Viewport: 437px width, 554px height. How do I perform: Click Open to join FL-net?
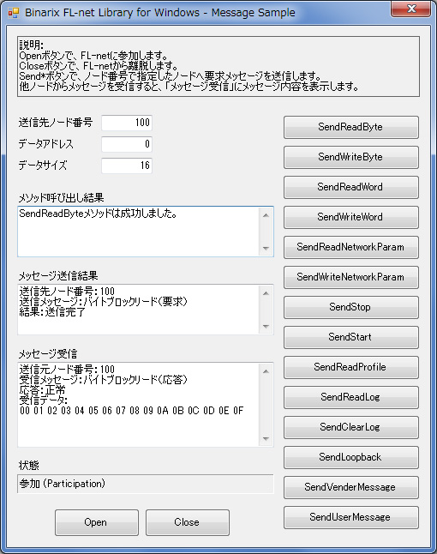point(96,522)
